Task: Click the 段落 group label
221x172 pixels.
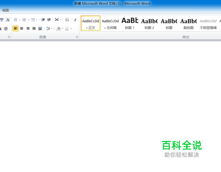Action: coord(43,37)
